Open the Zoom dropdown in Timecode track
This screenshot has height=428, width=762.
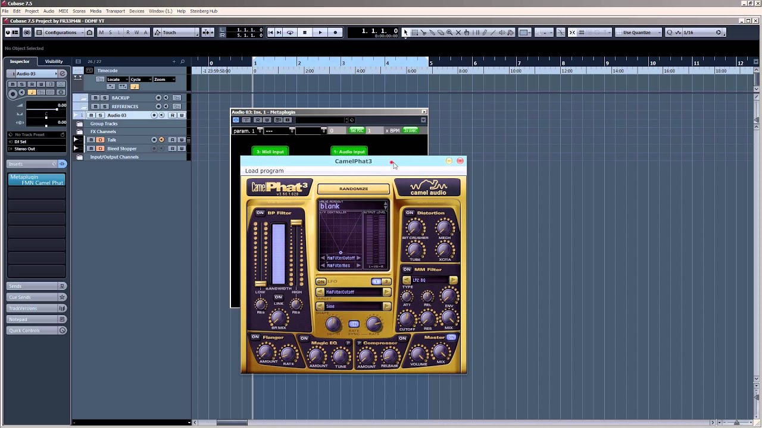click(164, 79)
